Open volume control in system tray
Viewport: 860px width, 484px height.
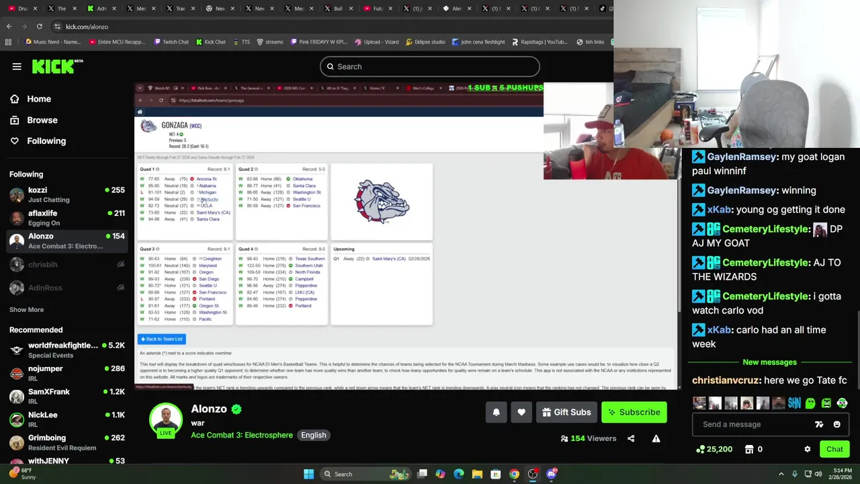[818, 474]
